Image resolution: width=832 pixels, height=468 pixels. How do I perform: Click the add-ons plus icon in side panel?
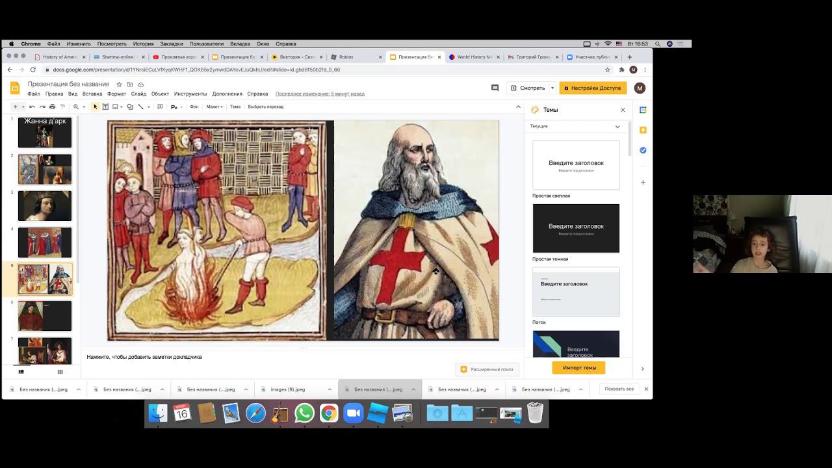click(x=643, y=182)
